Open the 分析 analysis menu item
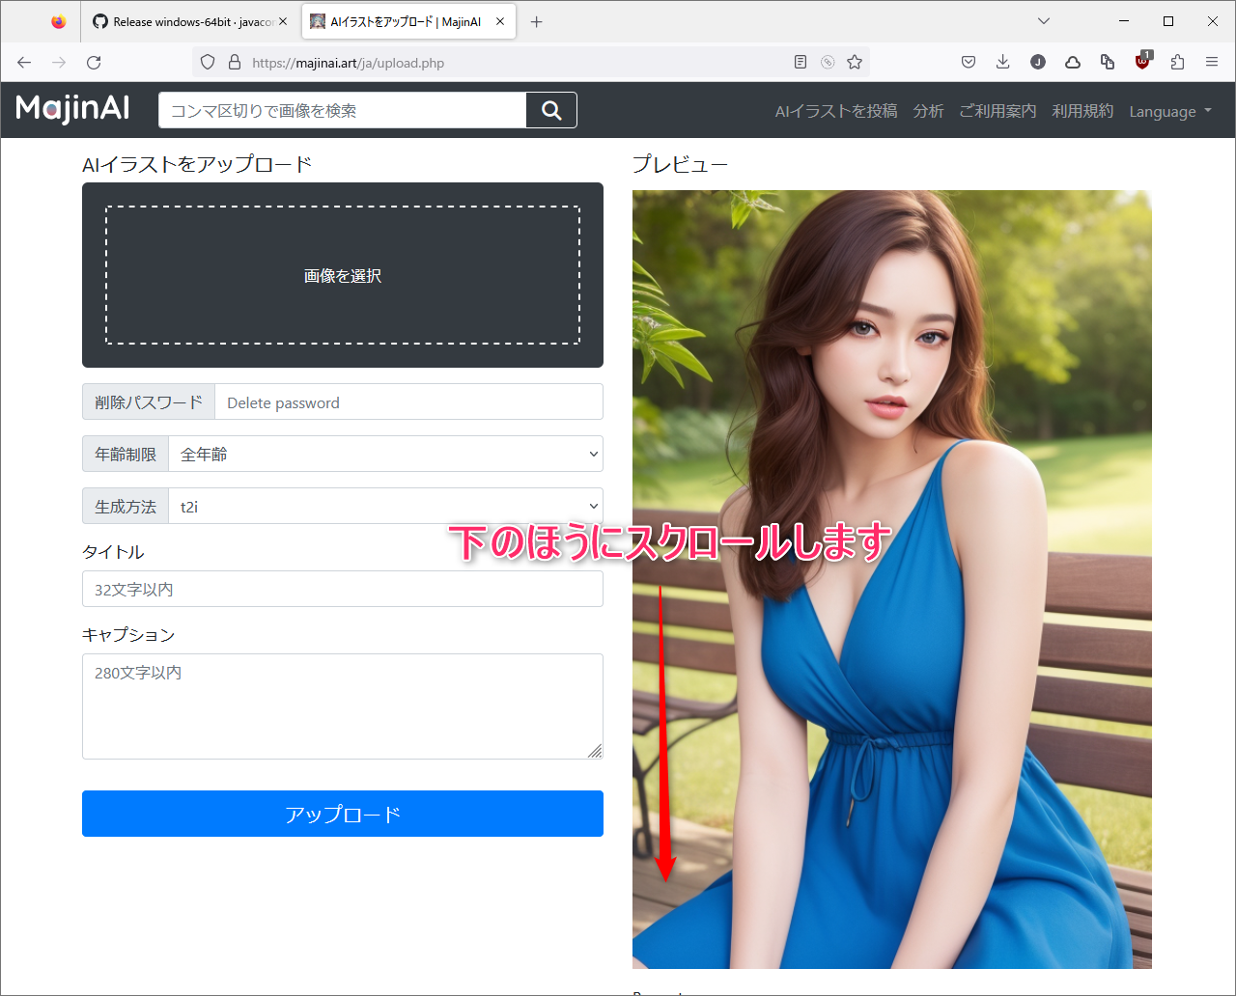1236x996 pixels. (928, 111)
